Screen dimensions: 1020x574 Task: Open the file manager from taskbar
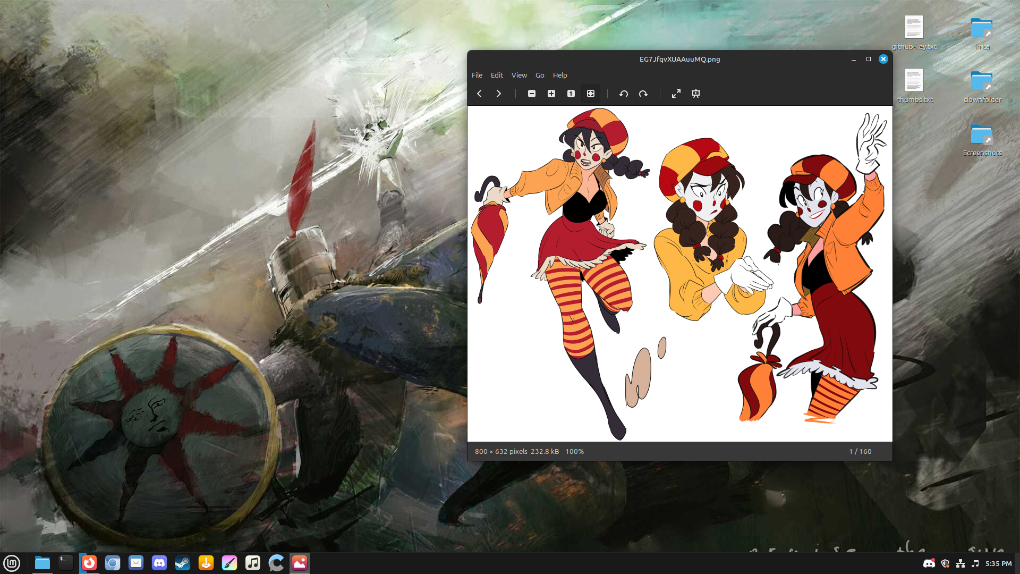point(42,563)
